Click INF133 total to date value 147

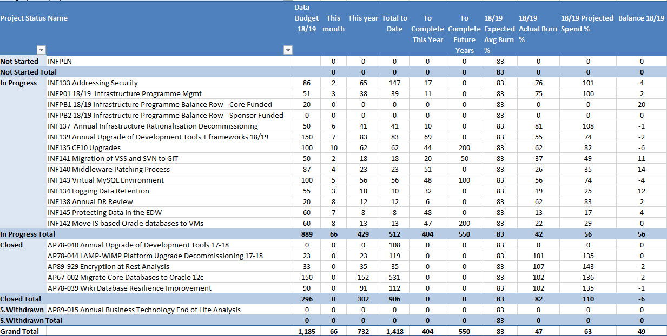[x=394, y=83]
